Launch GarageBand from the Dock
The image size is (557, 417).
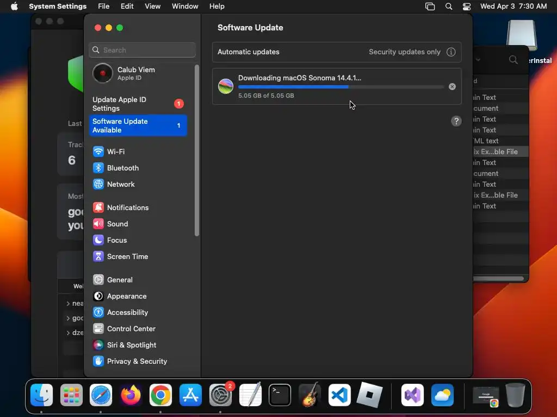coord(310,395)
